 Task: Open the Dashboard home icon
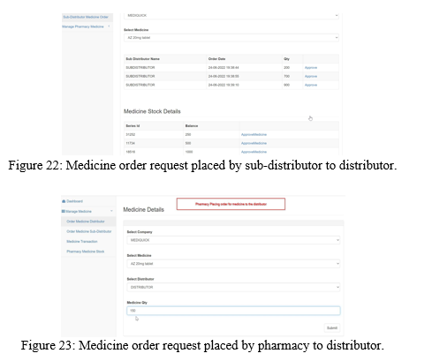tap(64, 201)
